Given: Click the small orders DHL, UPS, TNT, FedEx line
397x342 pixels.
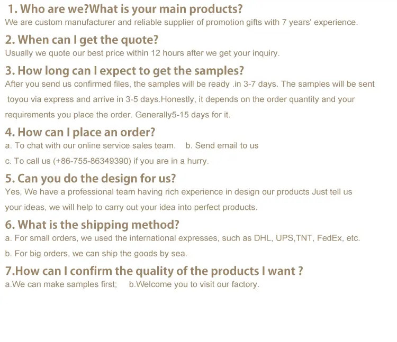Looking at the screenshot, I should pyautogui.click(x=182, y=238).
